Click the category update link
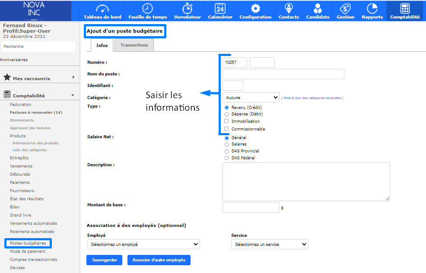Image resolution: width=426 pixels, height=273 pixels. point(312,98)
